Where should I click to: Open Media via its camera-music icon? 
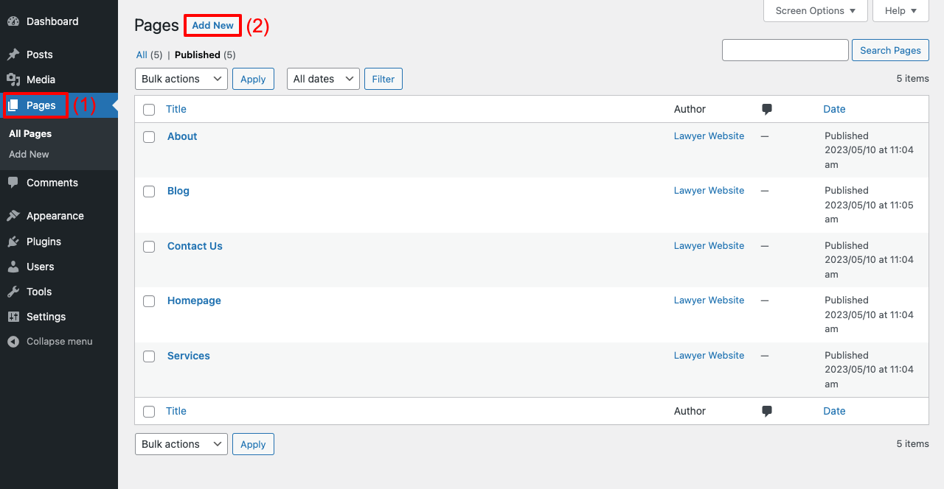coord(13,80)
